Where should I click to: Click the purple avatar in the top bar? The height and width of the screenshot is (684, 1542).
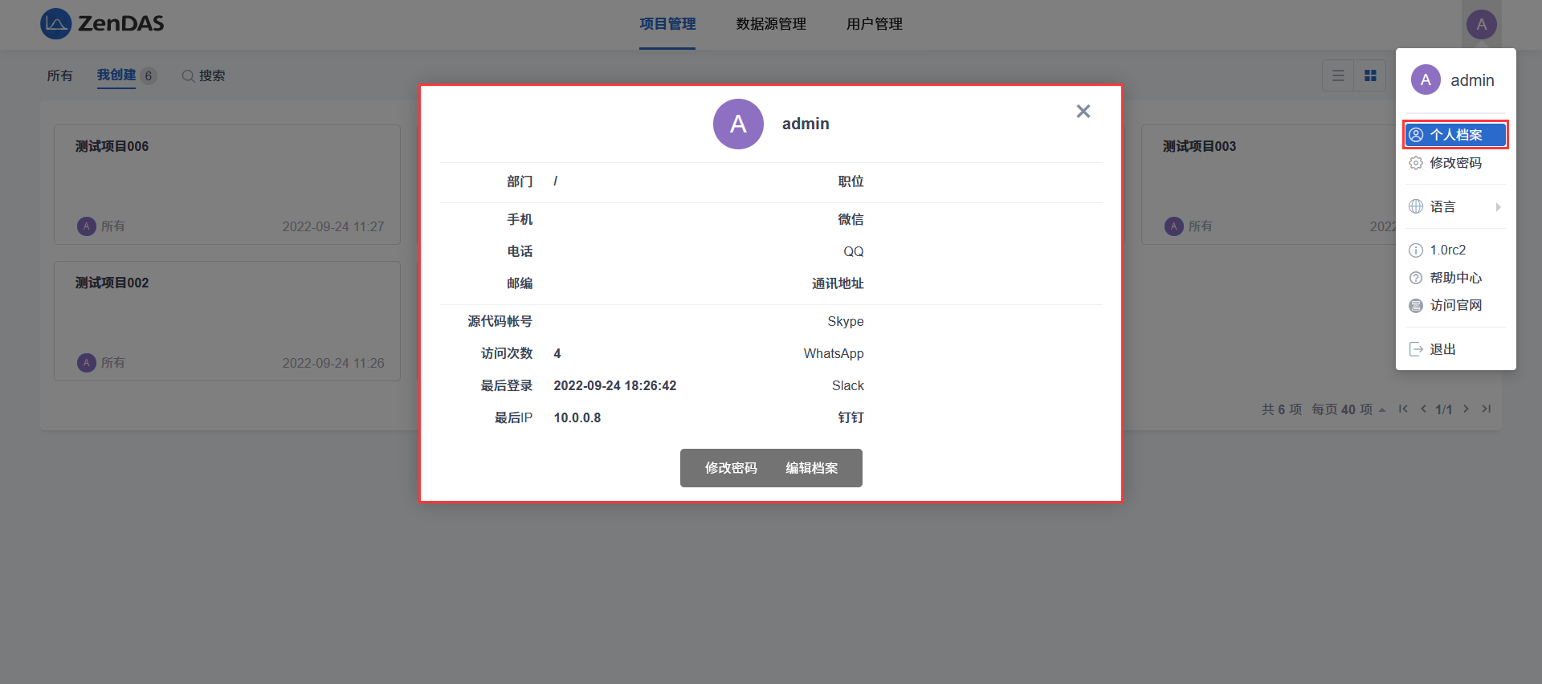coord(1481,24)
